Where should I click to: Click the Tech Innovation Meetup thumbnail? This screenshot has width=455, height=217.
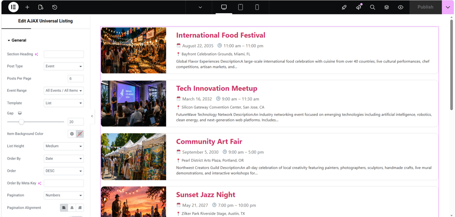(134, 104)
